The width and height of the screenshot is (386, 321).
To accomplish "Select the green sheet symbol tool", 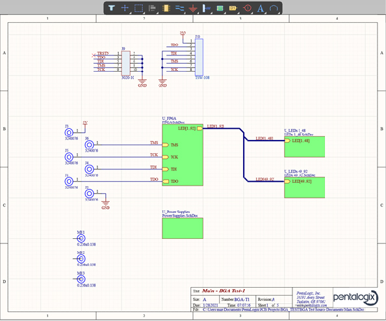I will pyautogui.click(x=220, y=8).
